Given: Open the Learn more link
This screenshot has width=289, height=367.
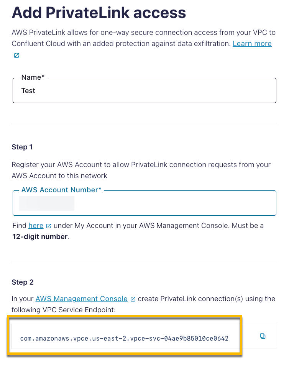Looking at the screenshot, I should pyautogui.click(x=252, y=44).
